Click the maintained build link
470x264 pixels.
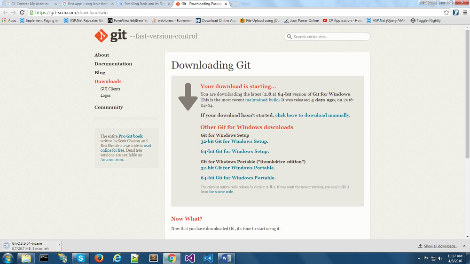point(262,100)
